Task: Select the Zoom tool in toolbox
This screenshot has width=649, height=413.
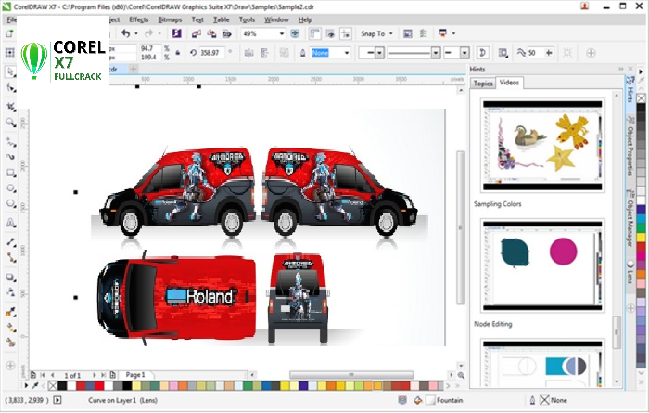Action: pyautogui.click(x=10, y=123)
